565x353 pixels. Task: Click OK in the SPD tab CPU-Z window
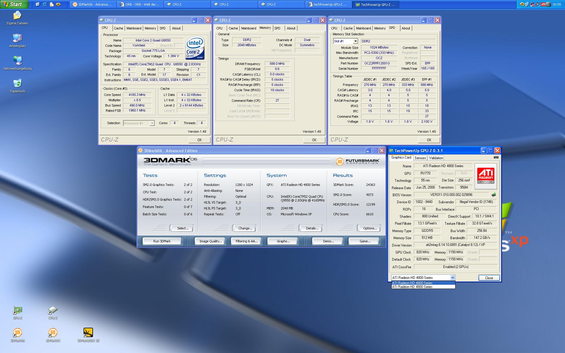click(x=429, y=140)
